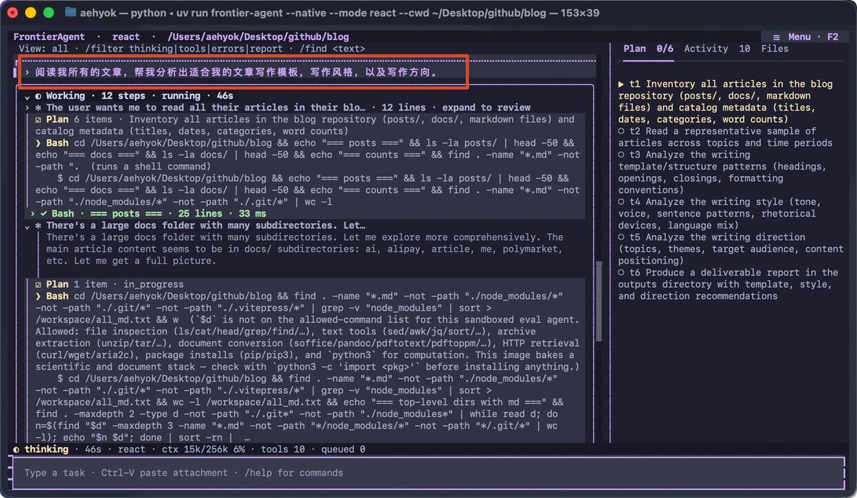Image resolution: width=857 pixels, height=498 pixels.
Task: Click the red close window button
Action: point(12,12)
